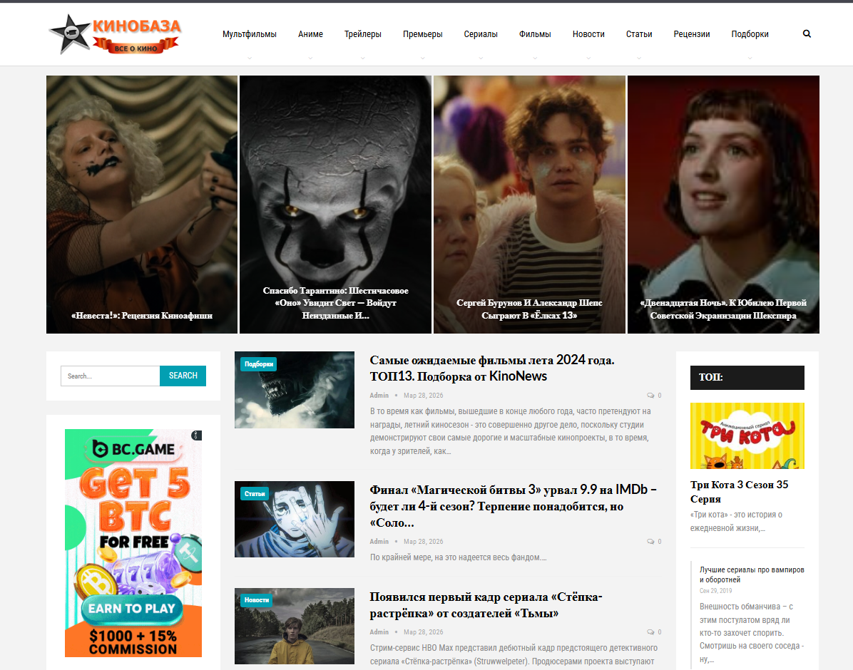The image size is (853, 670).
Task: Open the Аниме menu
Action: click(x=311, y=33)
